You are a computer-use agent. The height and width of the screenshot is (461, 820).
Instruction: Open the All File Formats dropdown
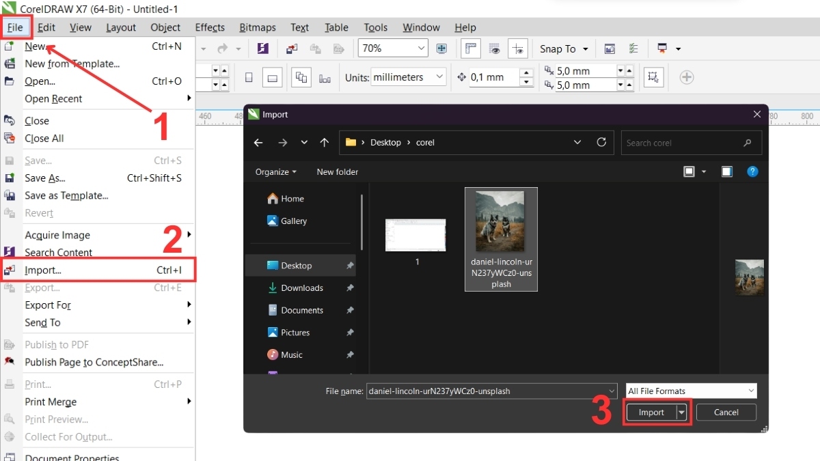[751, 391]
